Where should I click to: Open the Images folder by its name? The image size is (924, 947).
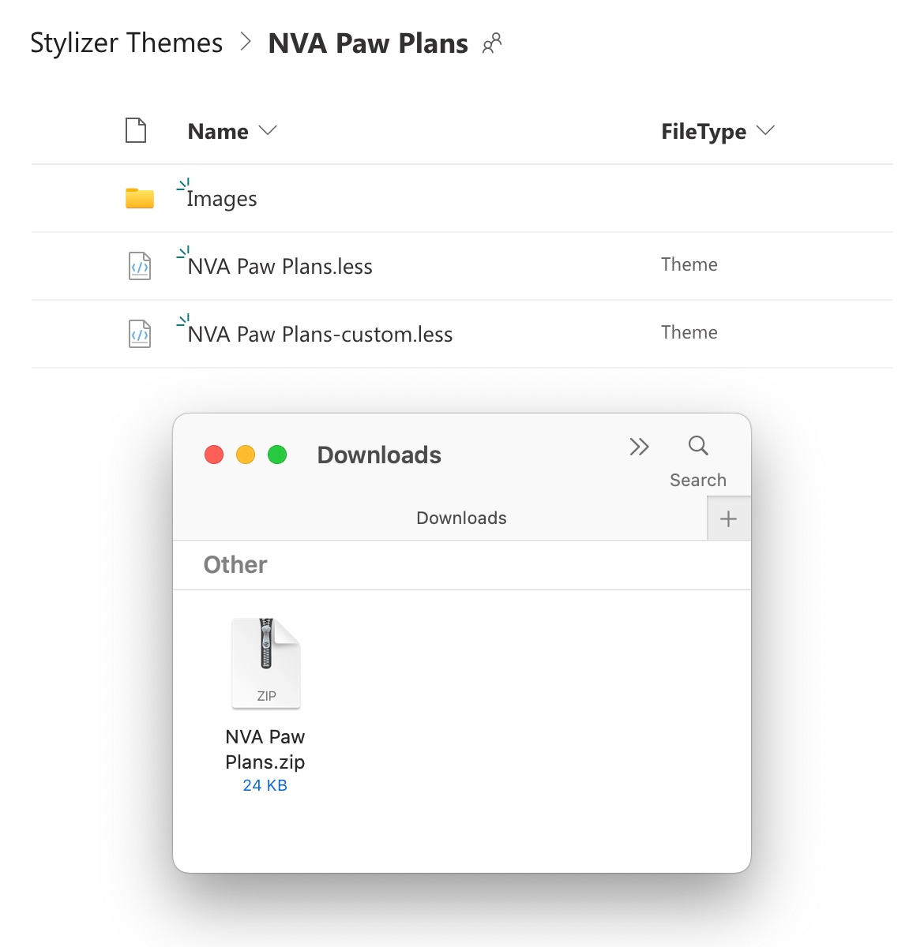[x=222, y=199]
